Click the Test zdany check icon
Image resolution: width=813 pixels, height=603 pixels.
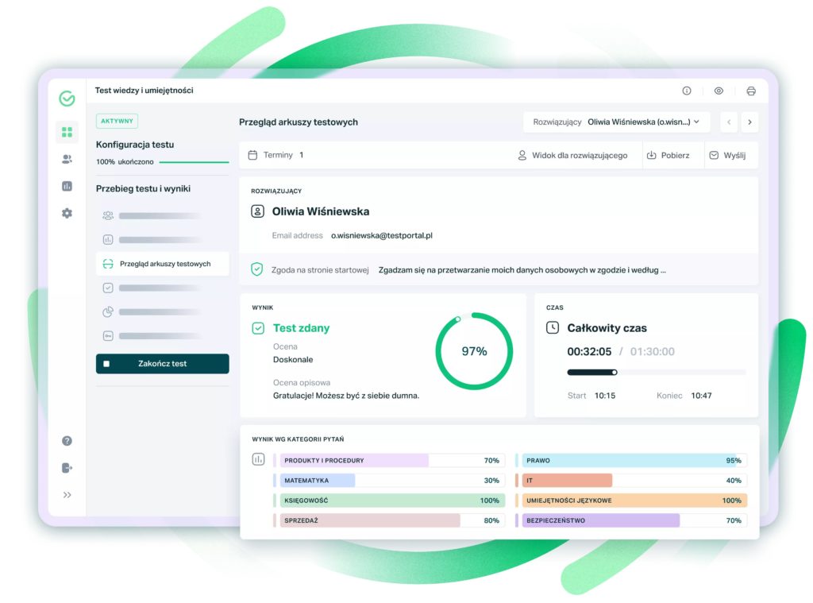(258, 328)
